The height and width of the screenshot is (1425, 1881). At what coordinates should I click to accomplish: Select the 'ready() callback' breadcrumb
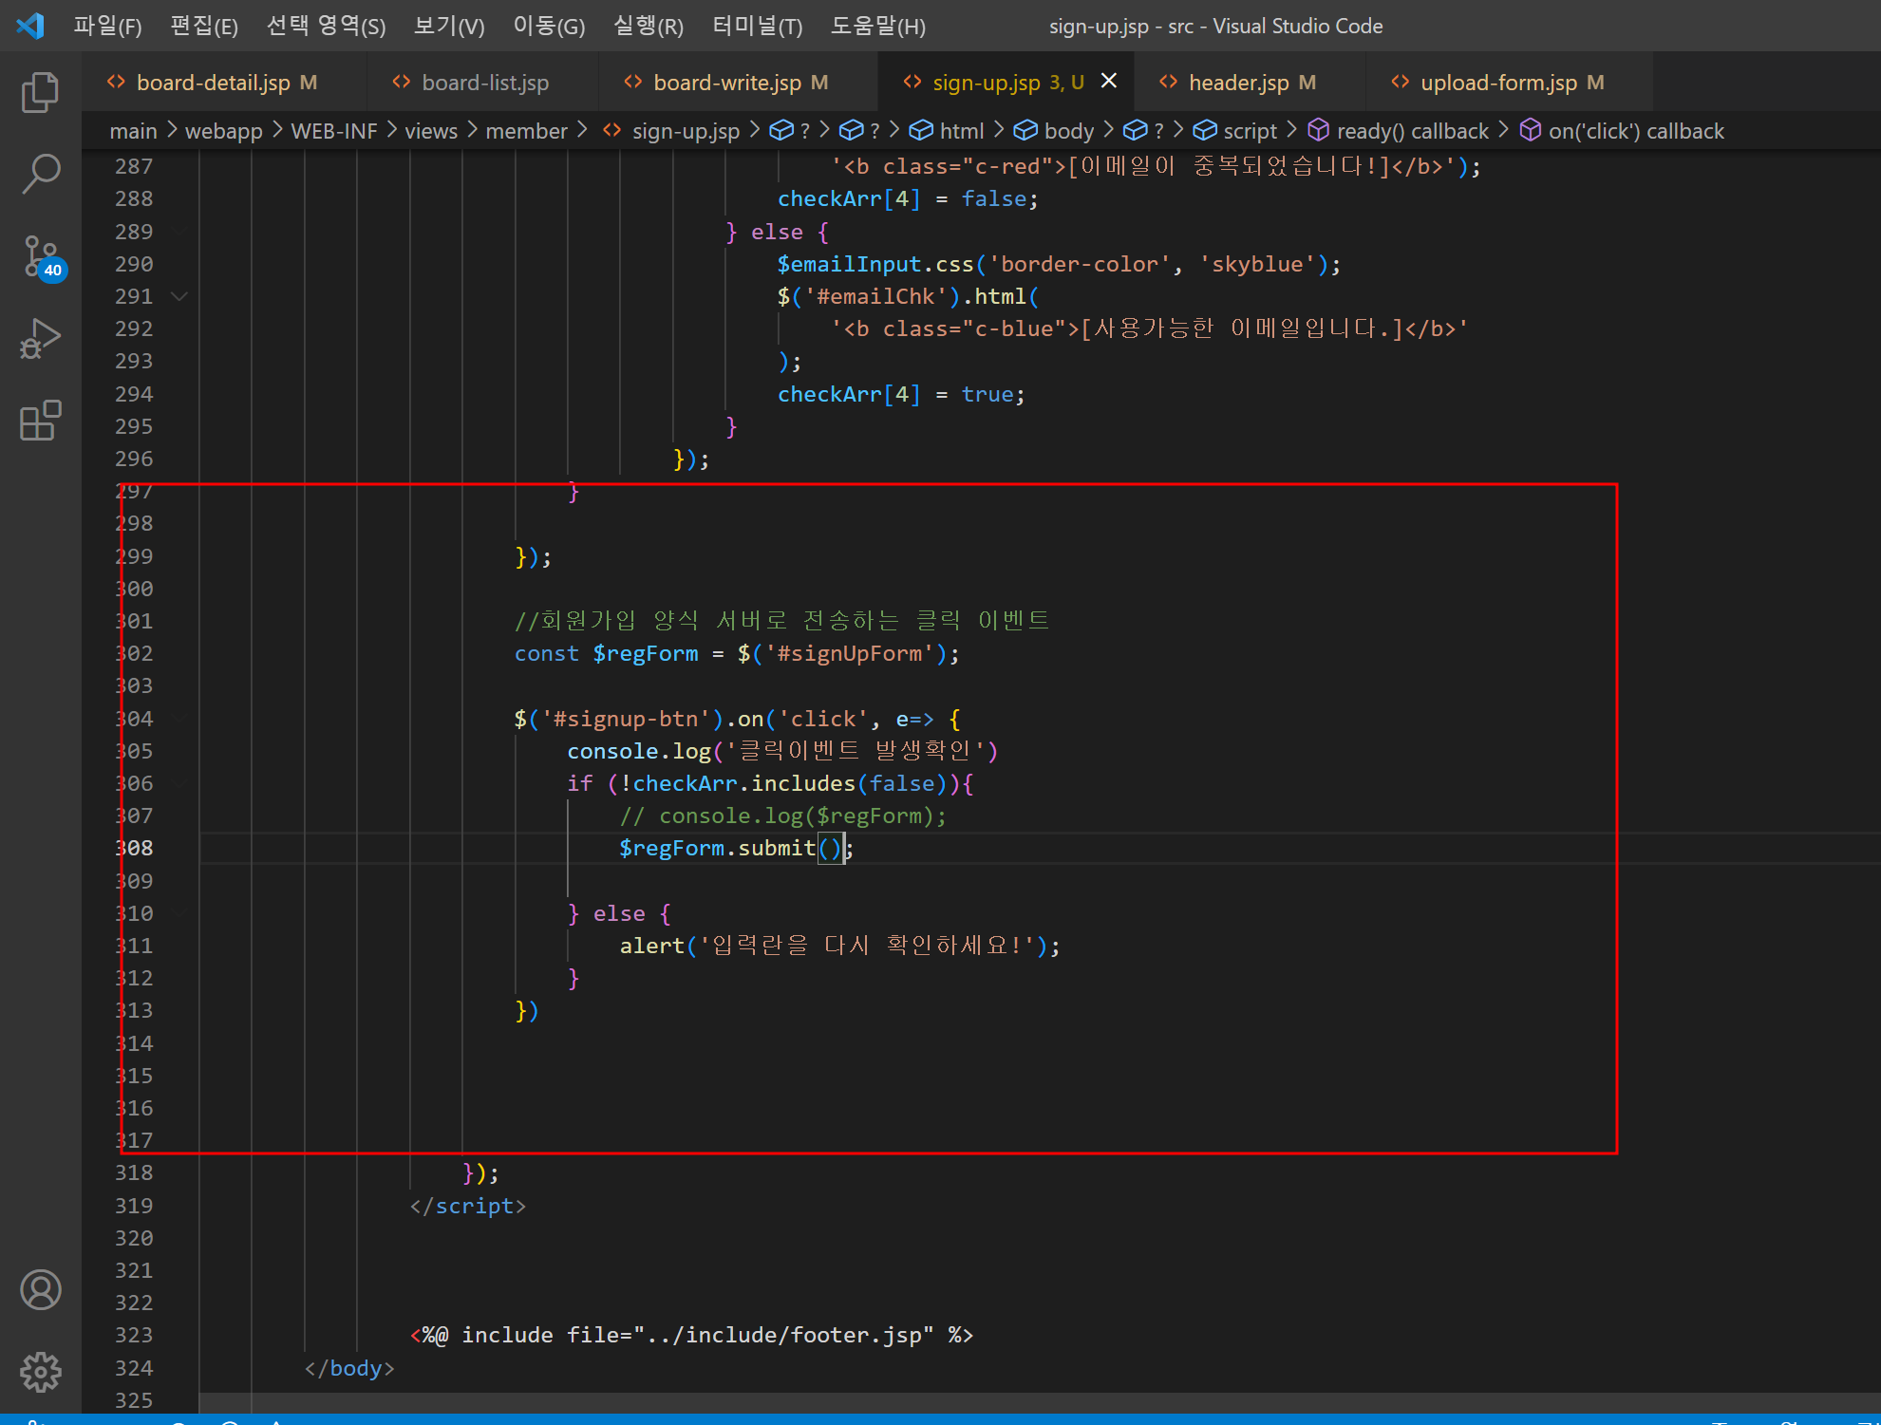[1398, 131]
